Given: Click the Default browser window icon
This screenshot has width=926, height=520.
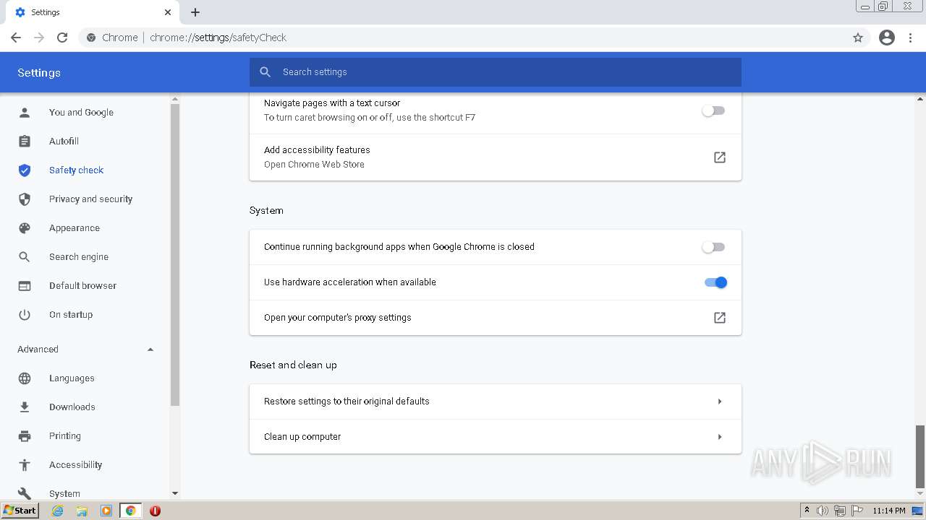Looking at the screenshot, I should [25, 286].
